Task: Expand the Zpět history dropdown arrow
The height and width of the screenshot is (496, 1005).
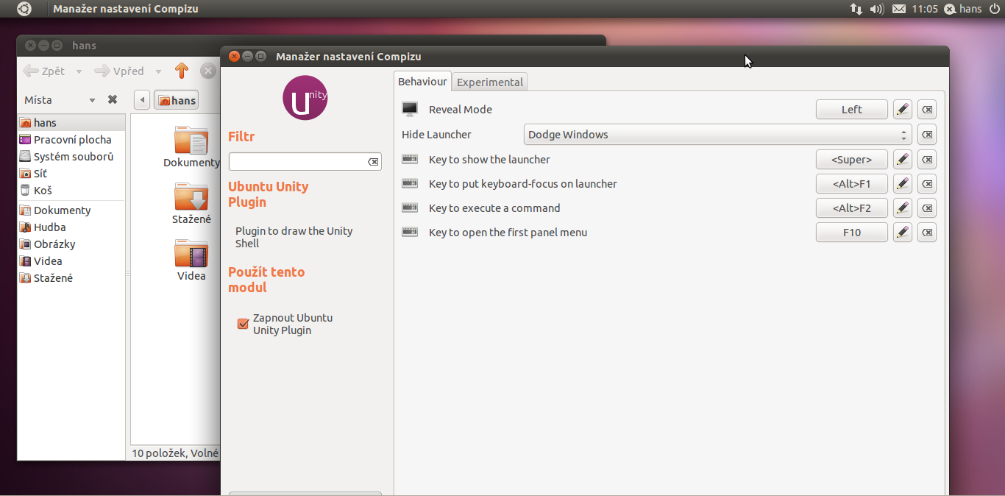Action: [79, 72]
